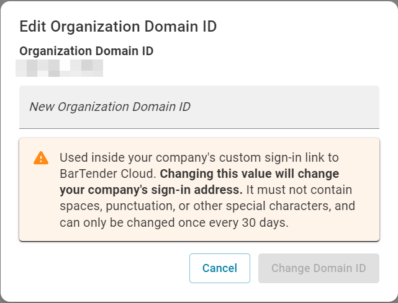Click the underline beneath the domain input field
Image resolution: width=398 pixels, height=303 pixels.
tap(199, 128)
